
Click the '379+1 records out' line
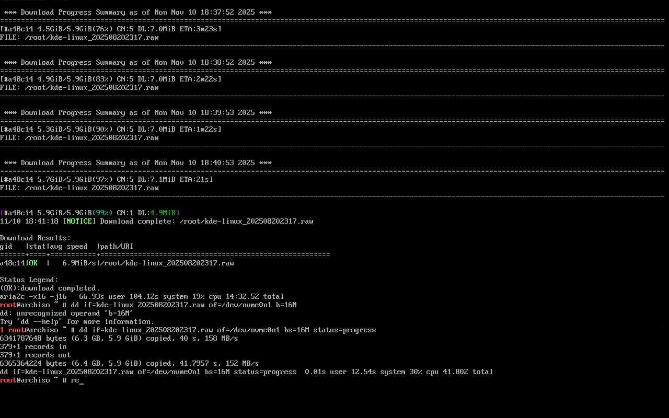point(36,355)
